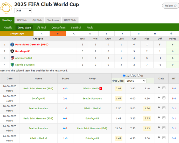The height and width of the screenshot is (143, 179).
Task: Click the Atletico Madrid crest icon
Action: [12, 58]
